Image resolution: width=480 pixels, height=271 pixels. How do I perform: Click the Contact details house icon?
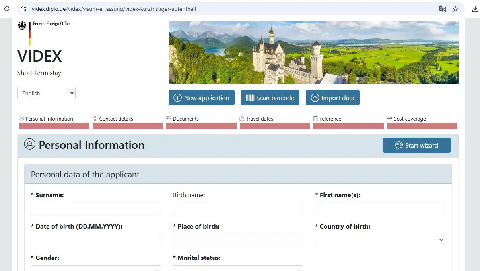click(x=95, y=119)
